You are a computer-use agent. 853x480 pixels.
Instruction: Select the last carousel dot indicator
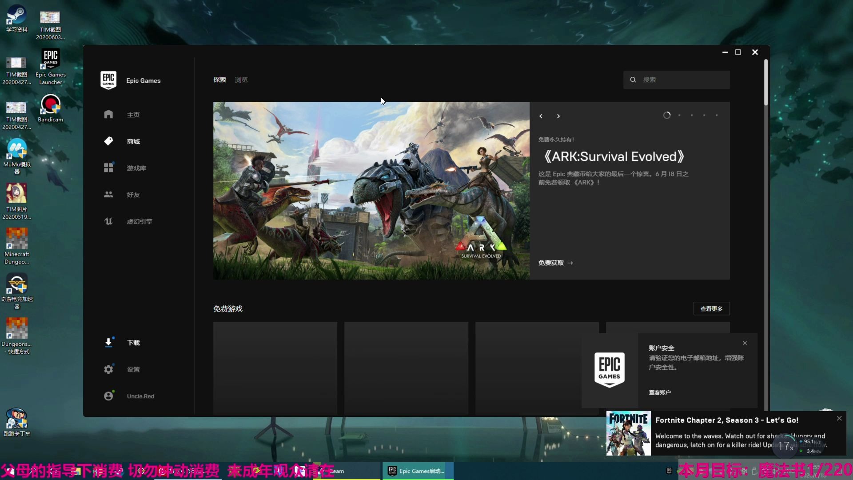[717, 116]
